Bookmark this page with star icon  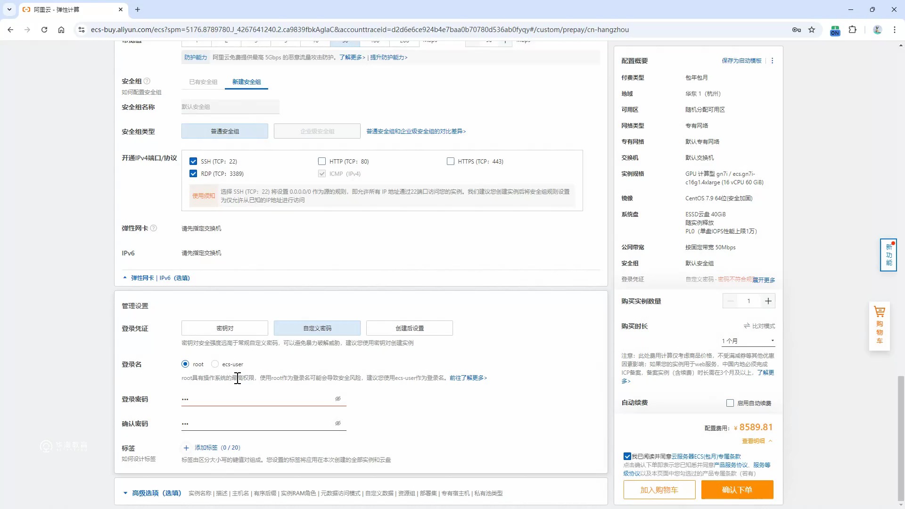point(812,30)
